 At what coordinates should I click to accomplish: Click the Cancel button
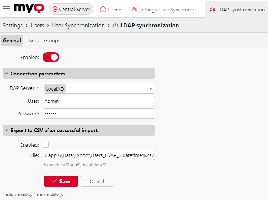(97, 181)
